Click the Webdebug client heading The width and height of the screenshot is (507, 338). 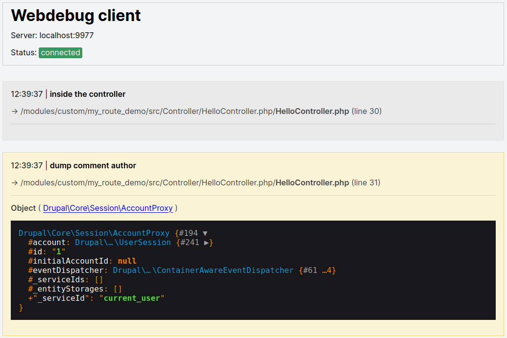(x=75, y=16)
